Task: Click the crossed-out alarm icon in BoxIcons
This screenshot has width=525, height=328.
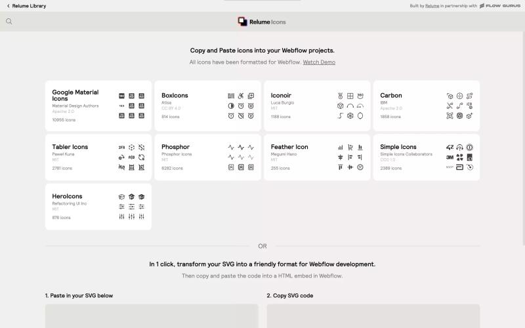Action: [241, 116]
